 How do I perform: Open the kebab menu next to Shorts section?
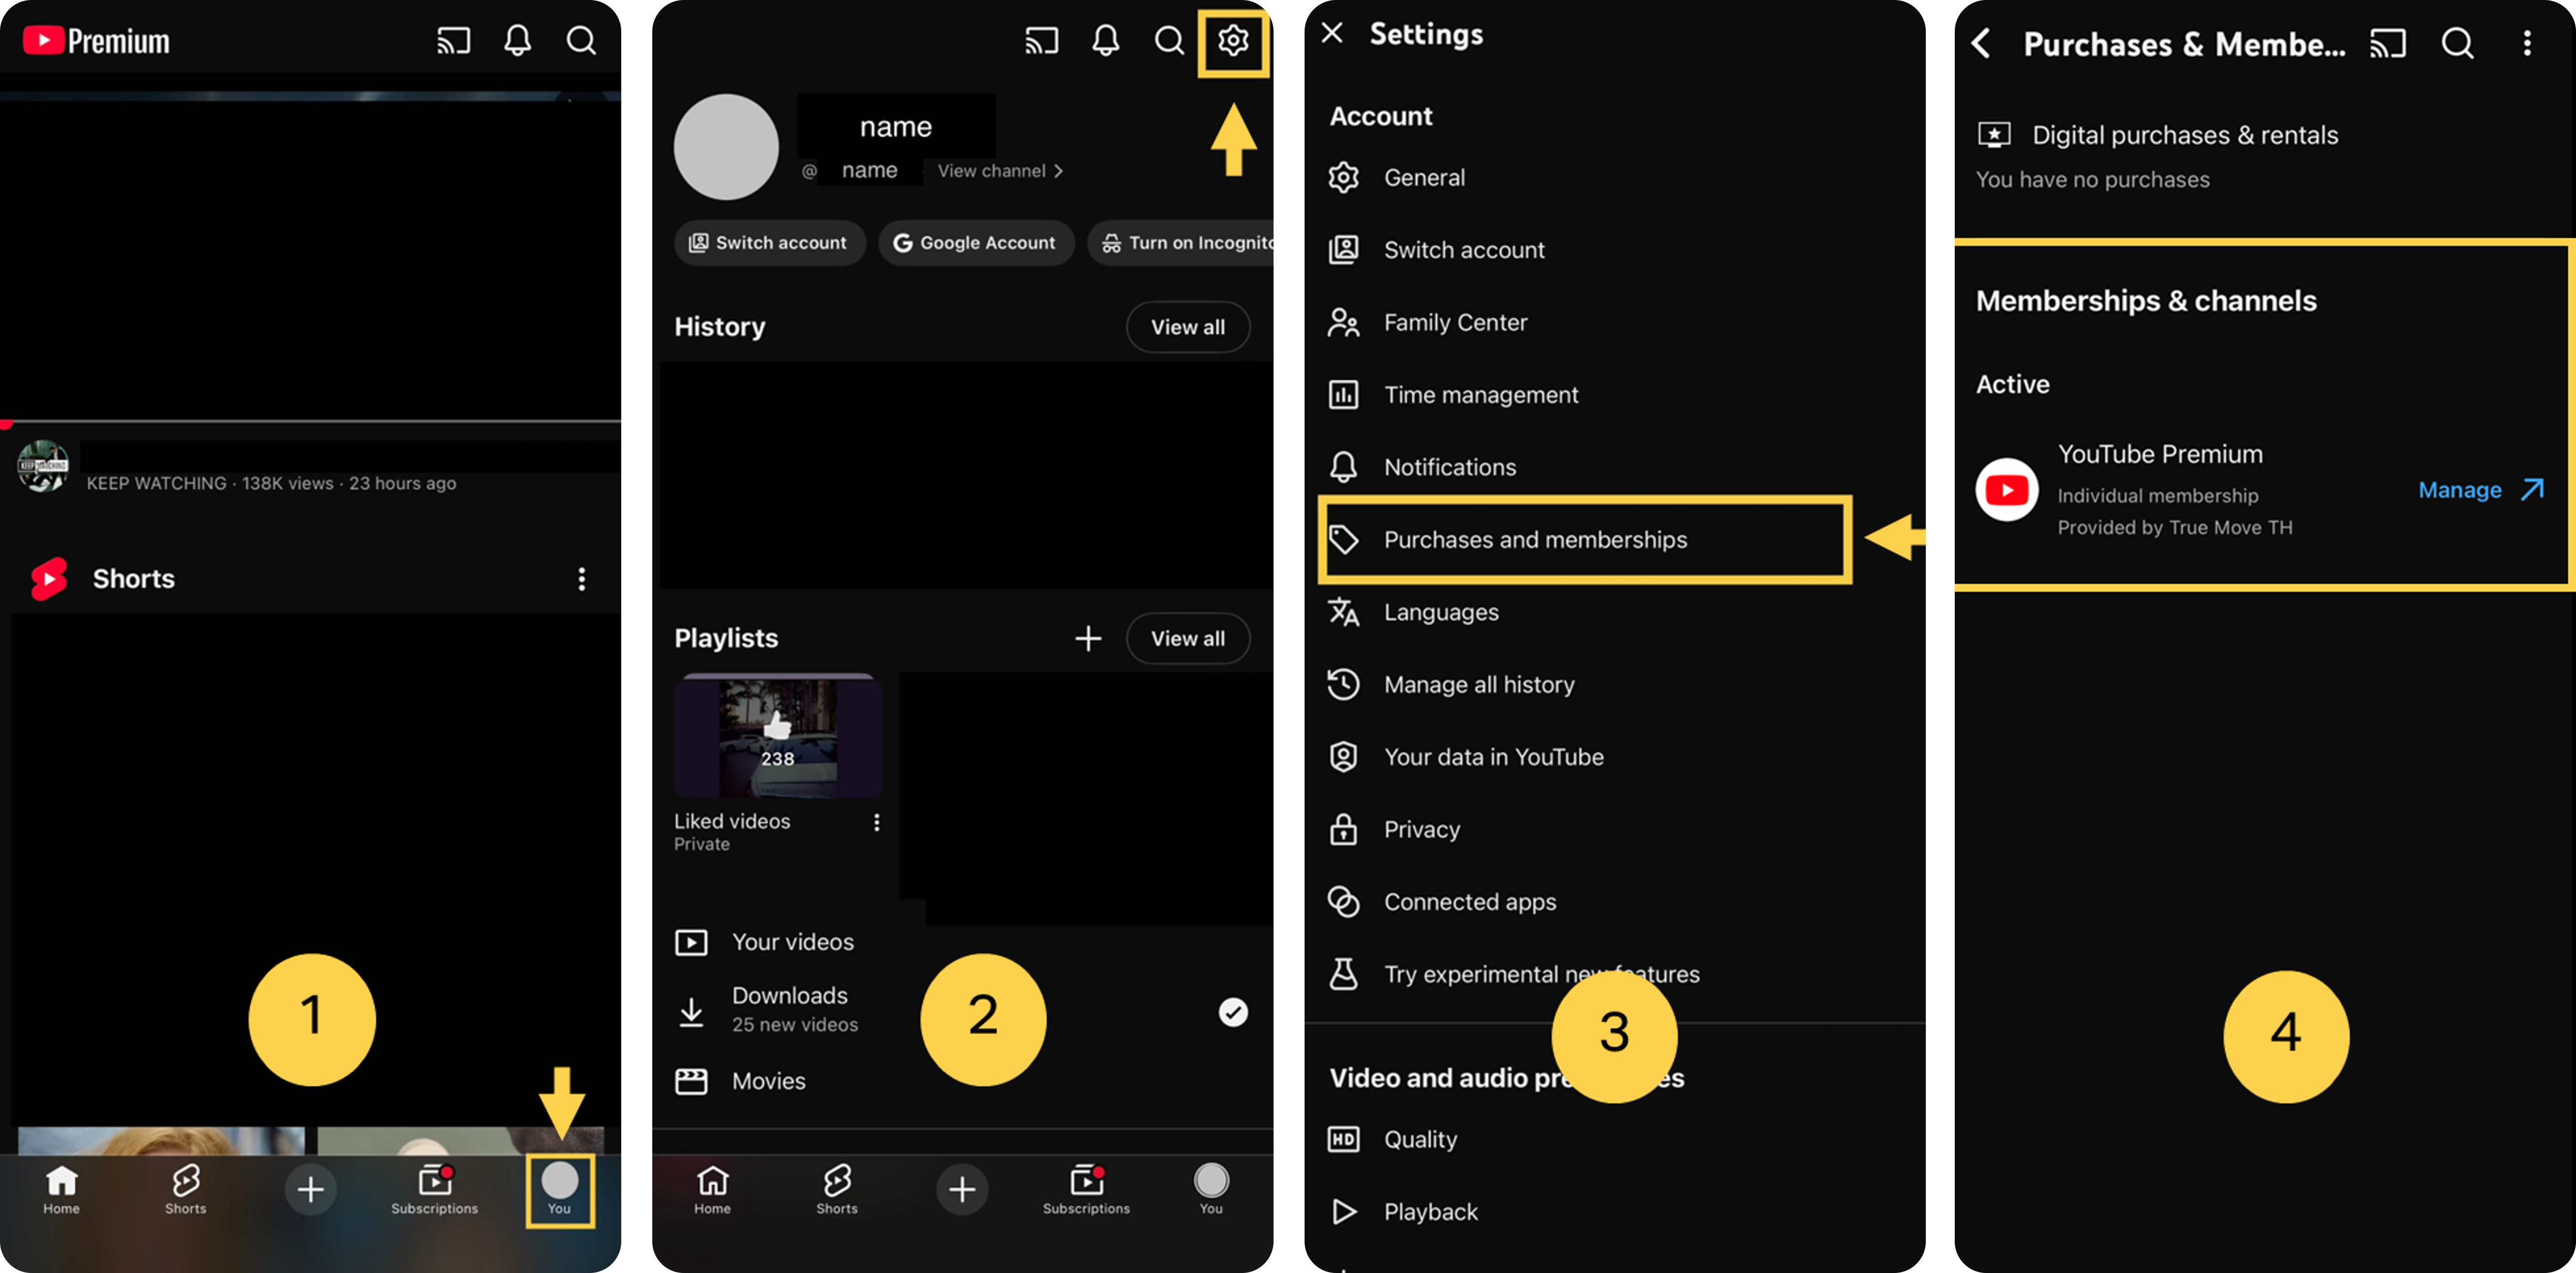(582, 578)
